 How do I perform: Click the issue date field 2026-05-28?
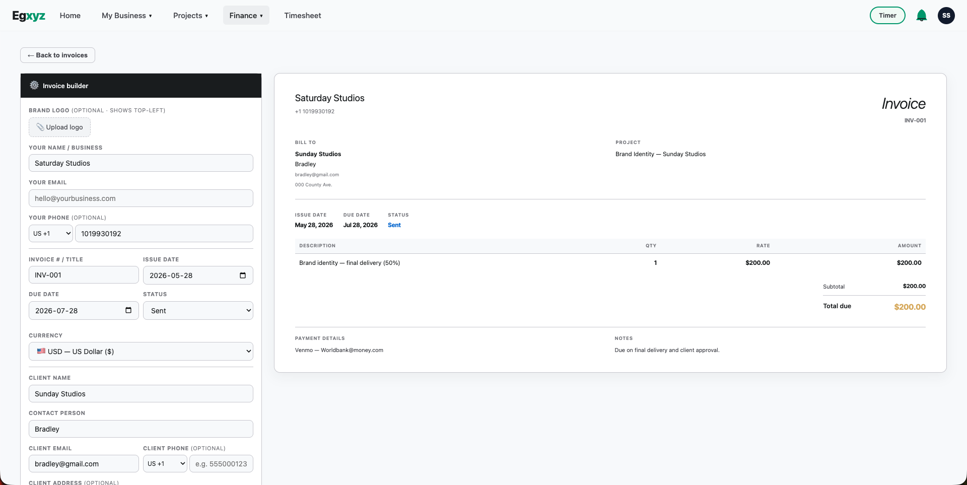tap(198, 275)
